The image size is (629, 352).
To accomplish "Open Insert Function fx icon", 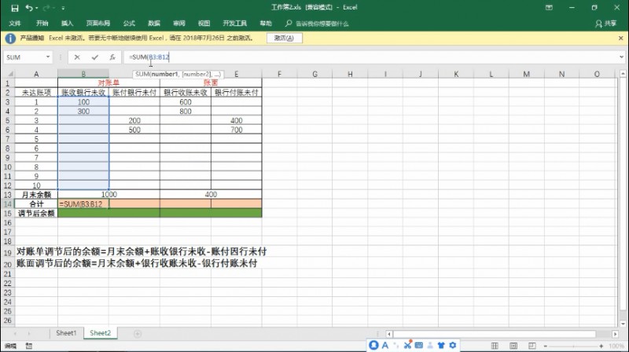I will click(112, 57).
